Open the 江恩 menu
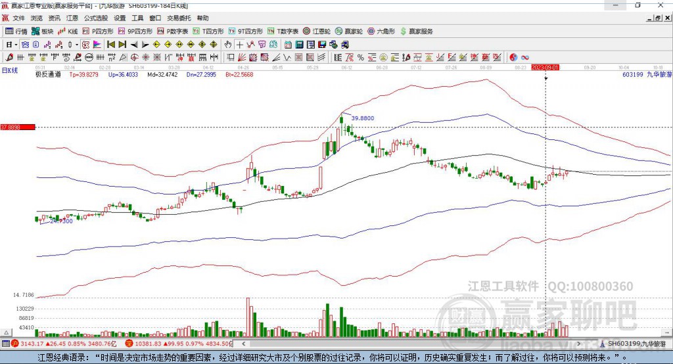The height and width of the screenshot is (364, 673). click(72, 18)
